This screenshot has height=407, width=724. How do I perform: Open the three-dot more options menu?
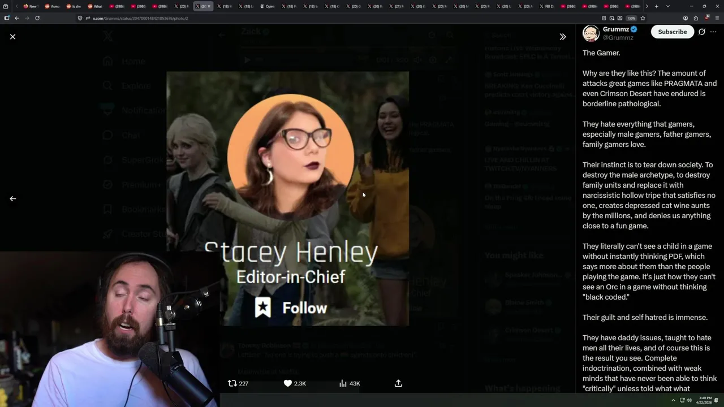(x=713, y=32)
